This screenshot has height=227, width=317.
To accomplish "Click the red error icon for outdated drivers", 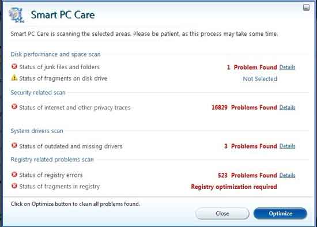I will click(x=14, y=145).
